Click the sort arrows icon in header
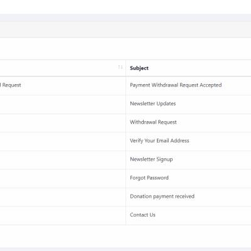251x251 pixels. point(120,67)
